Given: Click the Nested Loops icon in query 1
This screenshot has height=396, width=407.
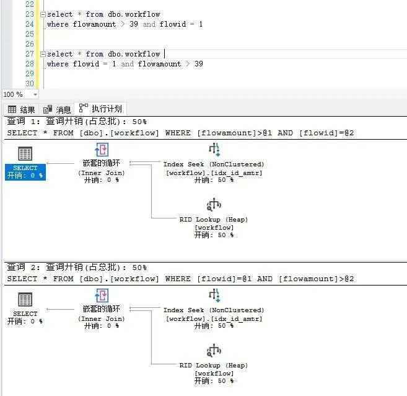Looking at the screenshot, I should click(102, 150).
